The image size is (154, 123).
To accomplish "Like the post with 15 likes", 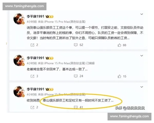I will pyautogui.click(x=119, y=76).
